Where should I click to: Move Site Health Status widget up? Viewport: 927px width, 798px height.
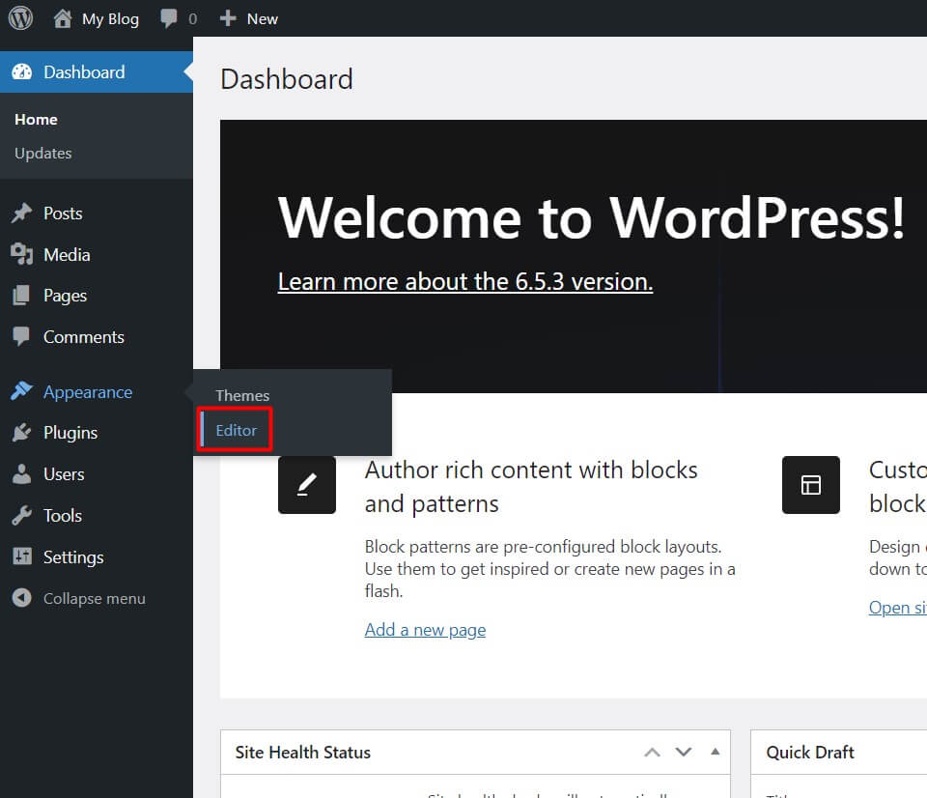(x=652, y=753)
